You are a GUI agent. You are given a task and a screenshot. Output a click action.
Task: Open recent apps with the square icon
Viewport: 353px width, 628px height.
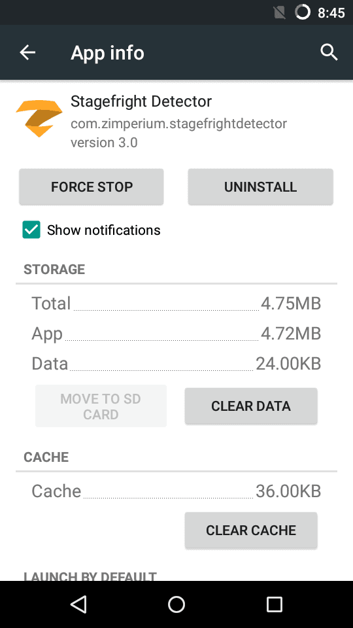click(x=274, y=604)
